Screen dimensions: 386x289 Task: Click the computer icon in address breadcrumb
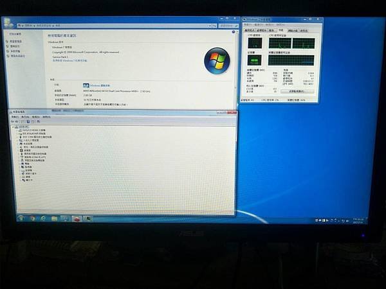click(20, 25)
